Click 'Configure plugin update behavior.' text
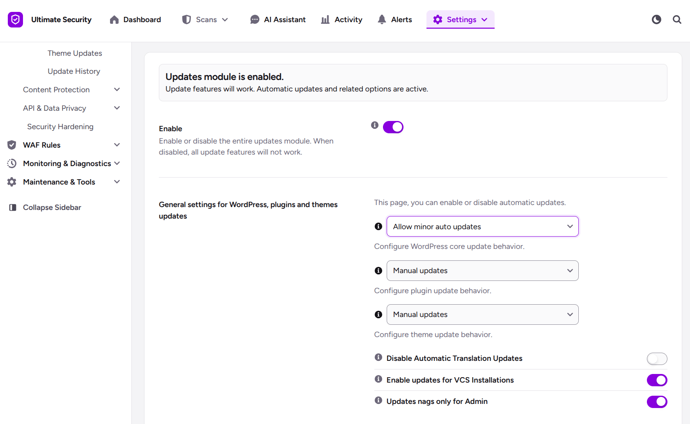690x424 pixels. click(433, 291)
